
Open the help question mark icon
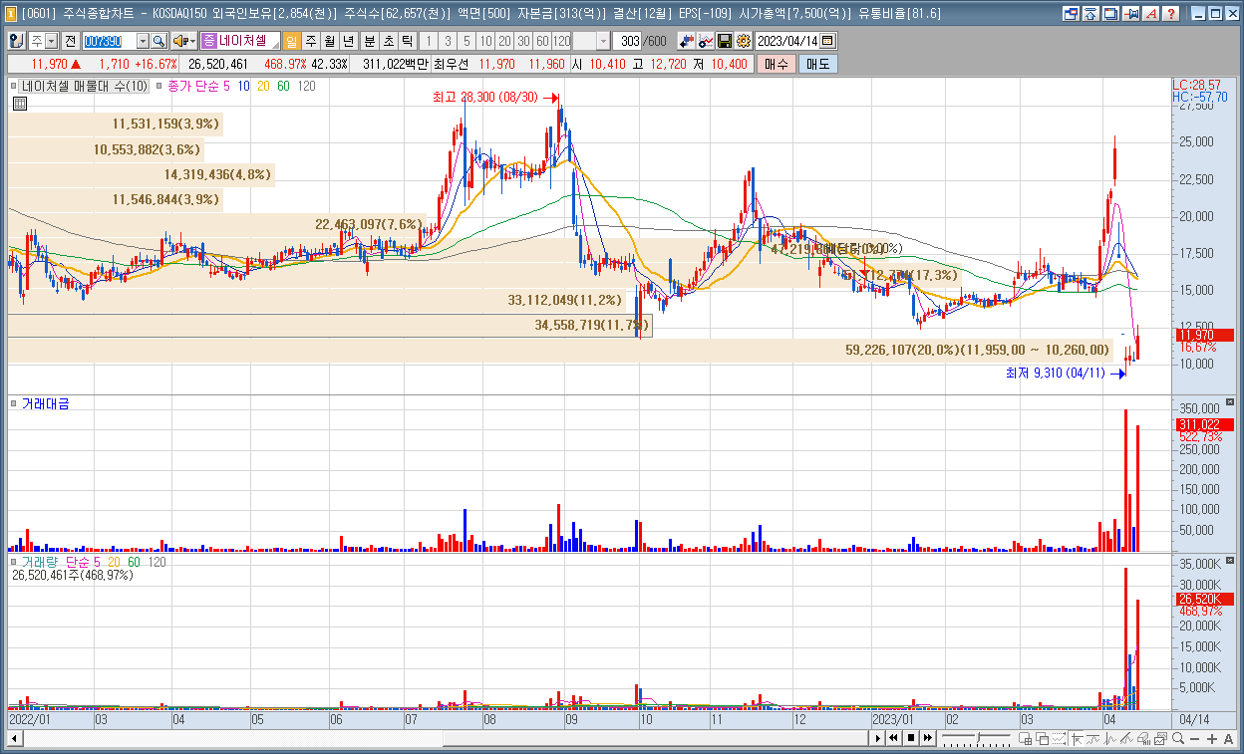[1170, 14]
